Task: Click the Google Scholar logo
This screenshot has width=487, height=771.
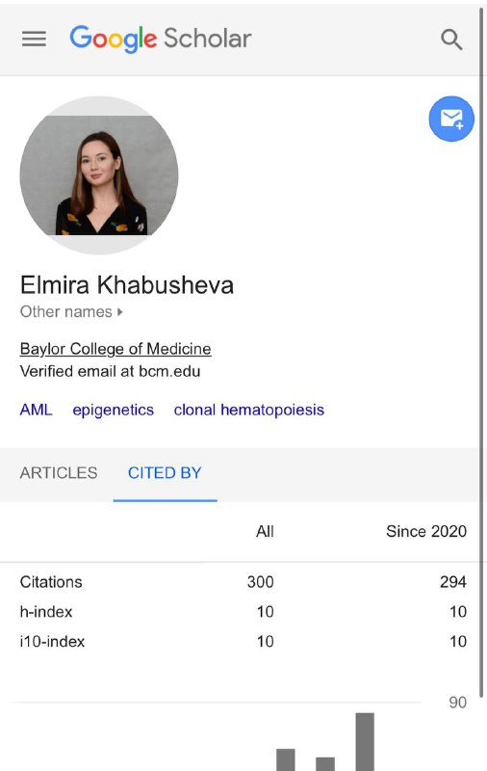Action: 161,39
